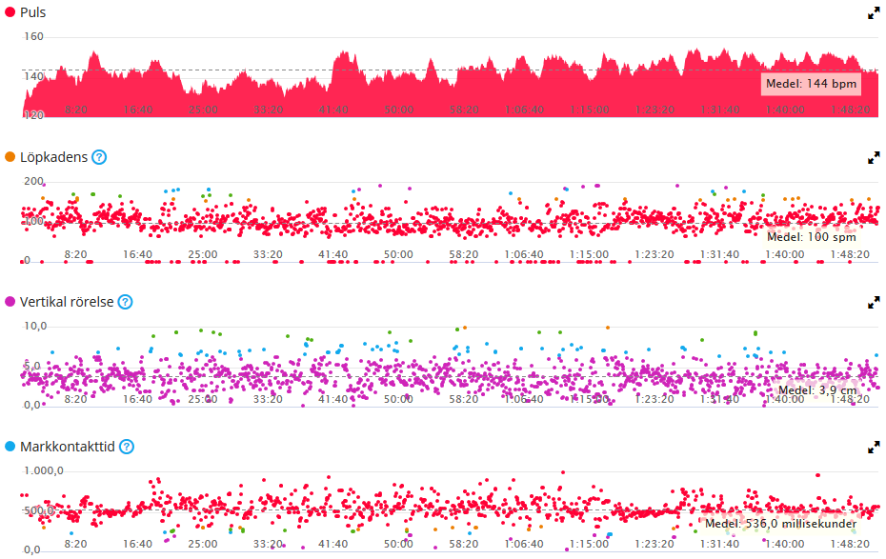Open help for Löpkadens
Viewport: 886px width, 559px height.
(99, 157)
